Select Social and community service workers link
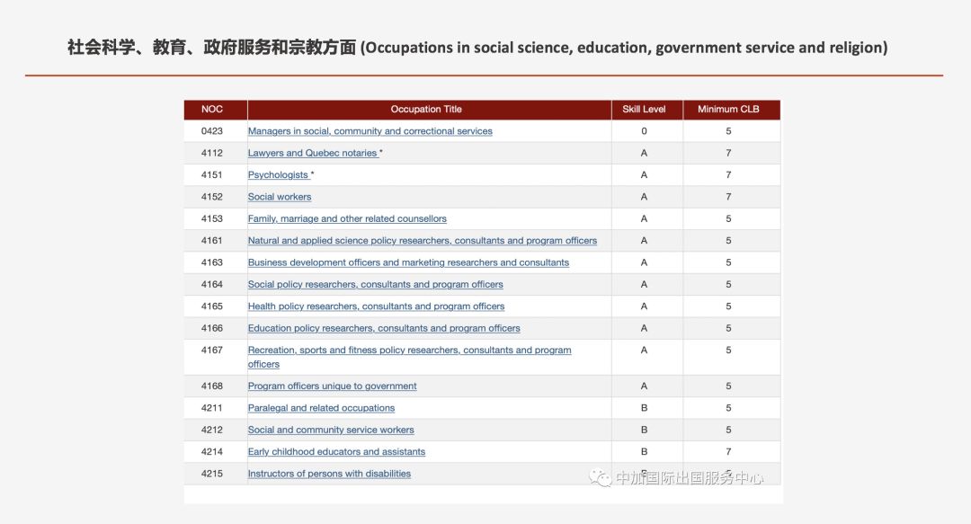Screen dimensions: 971x524 coord(331,431)
